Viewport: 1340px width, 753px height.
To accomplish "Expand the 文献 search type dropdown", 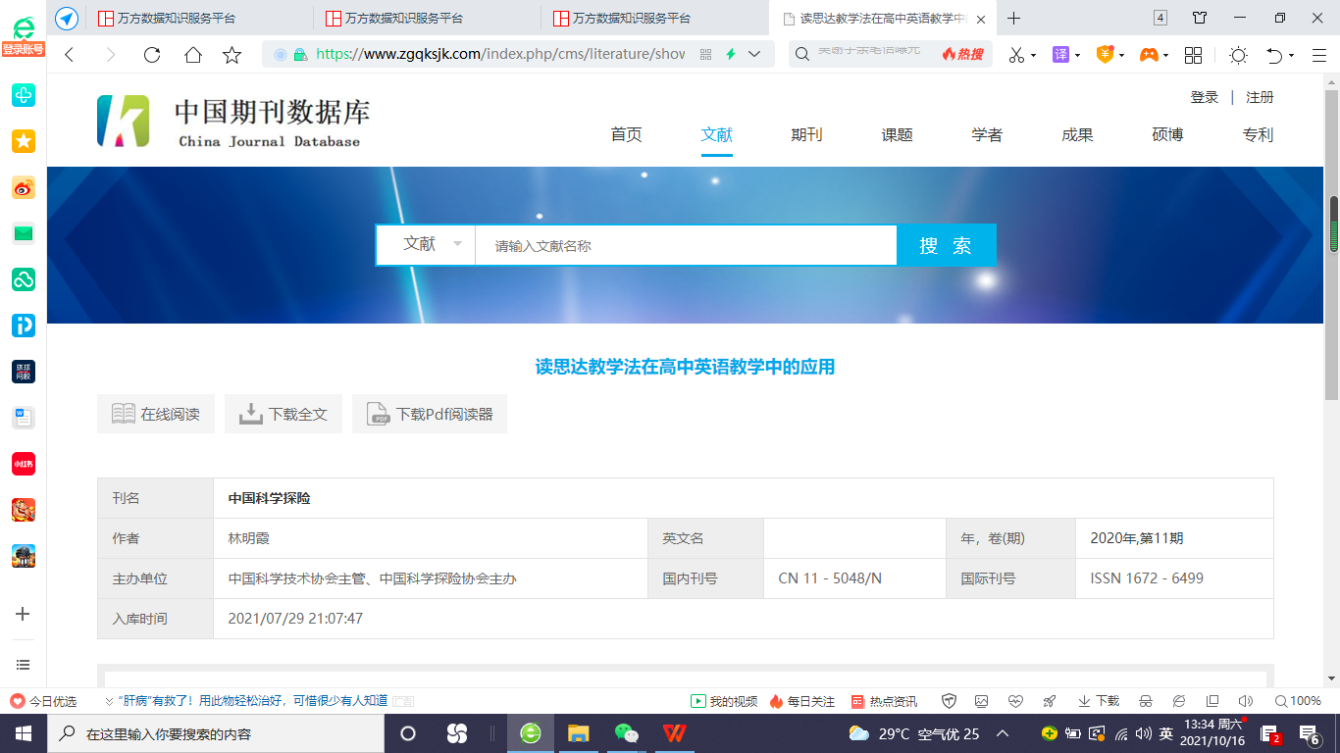I will coord(457,244).
